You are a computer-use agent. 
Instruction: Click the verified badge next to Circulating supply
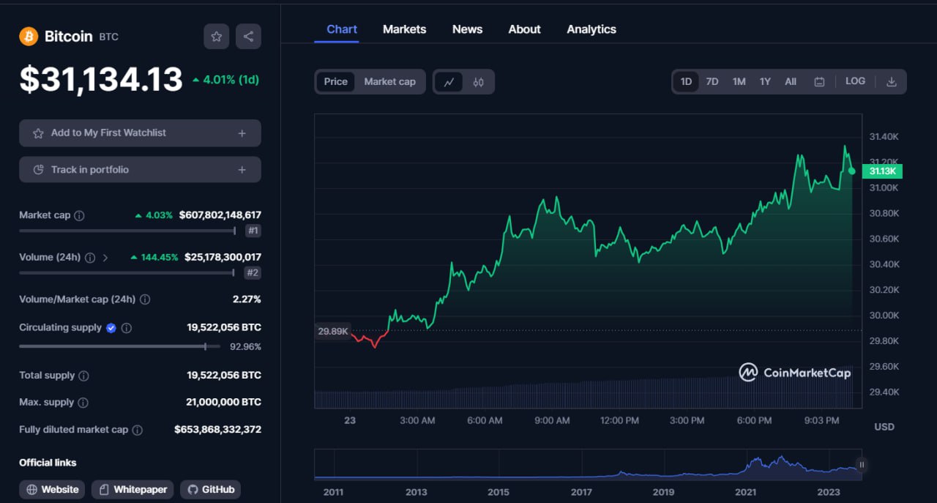point(111,328)
